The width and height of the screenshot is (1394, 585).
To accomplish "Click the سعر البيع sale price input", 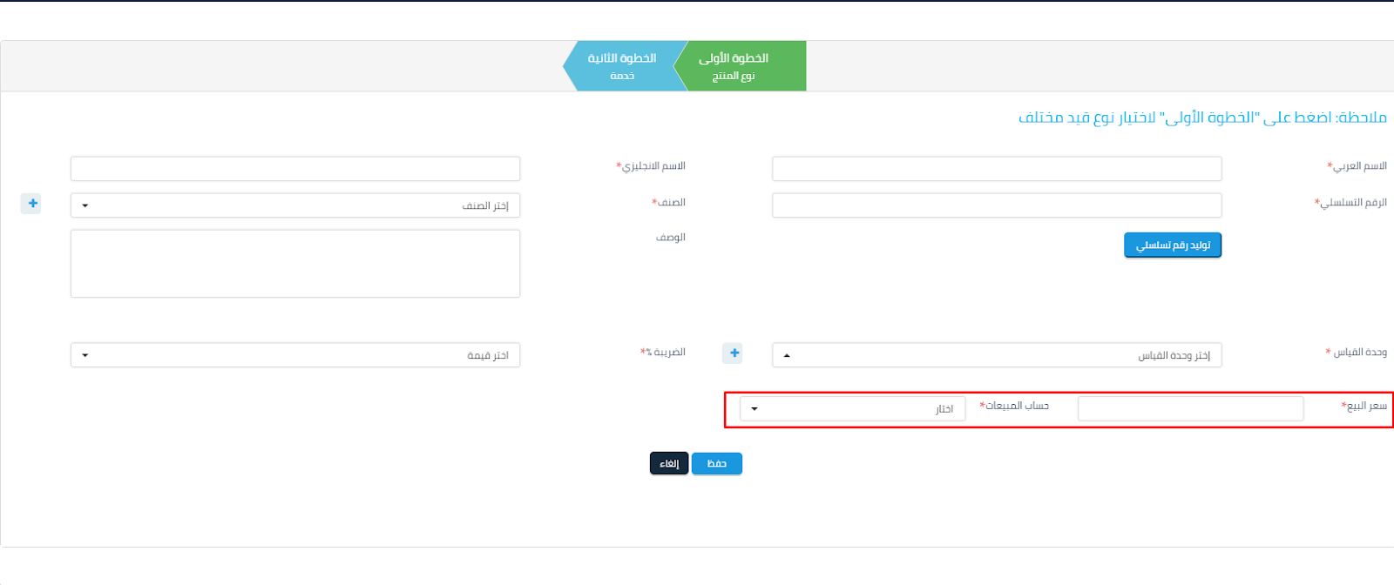I will (1190, 409).
